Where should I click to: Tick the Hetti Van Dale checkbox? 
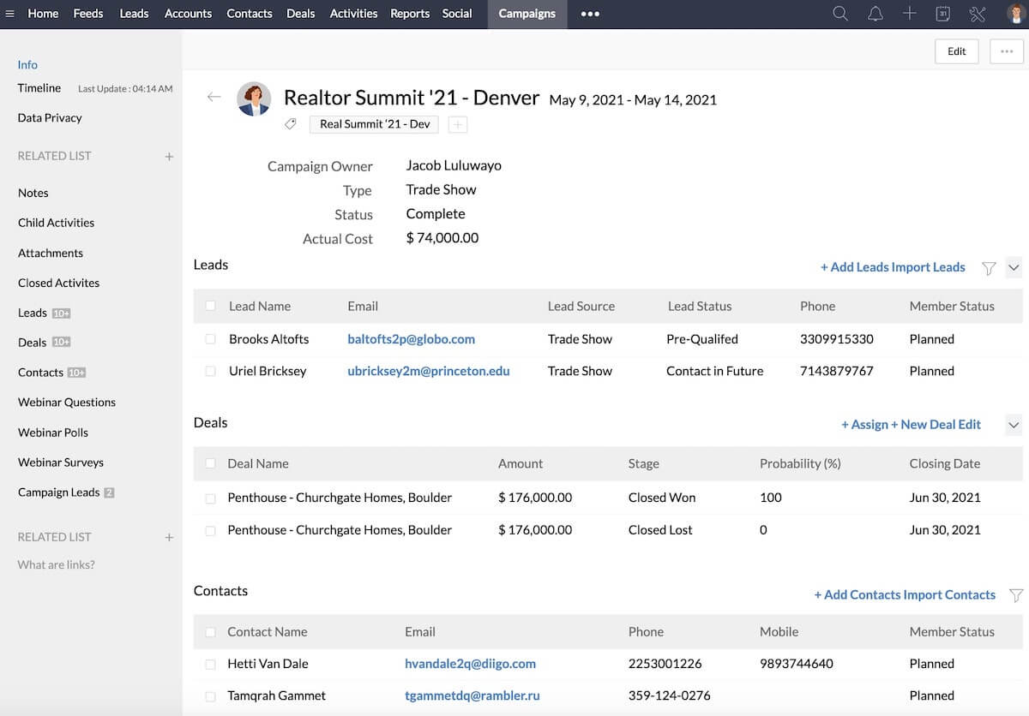click(x=211, y=664)
